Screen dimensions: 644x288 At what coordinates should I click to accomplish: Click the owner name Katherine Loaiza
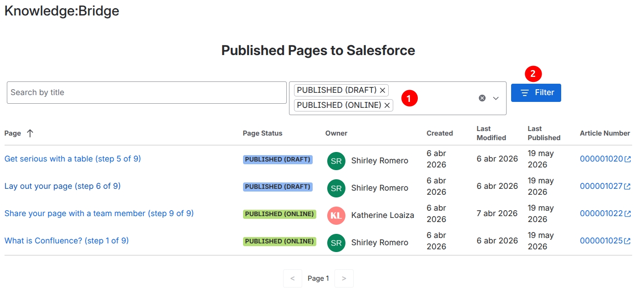(383, 216)
